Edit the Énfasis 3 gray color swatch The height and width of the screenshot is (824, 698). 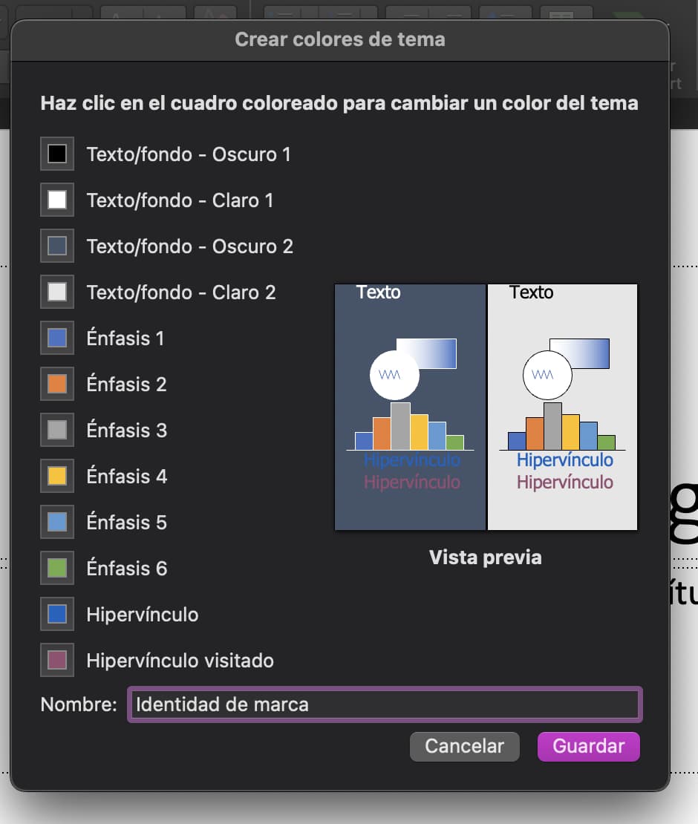(x=56, y=430)
